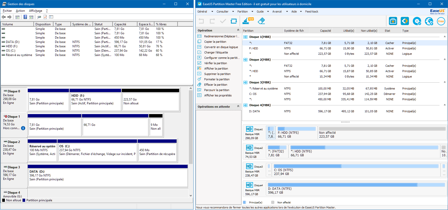Open the cleanup broom tool marked NEW

point(248,21)
